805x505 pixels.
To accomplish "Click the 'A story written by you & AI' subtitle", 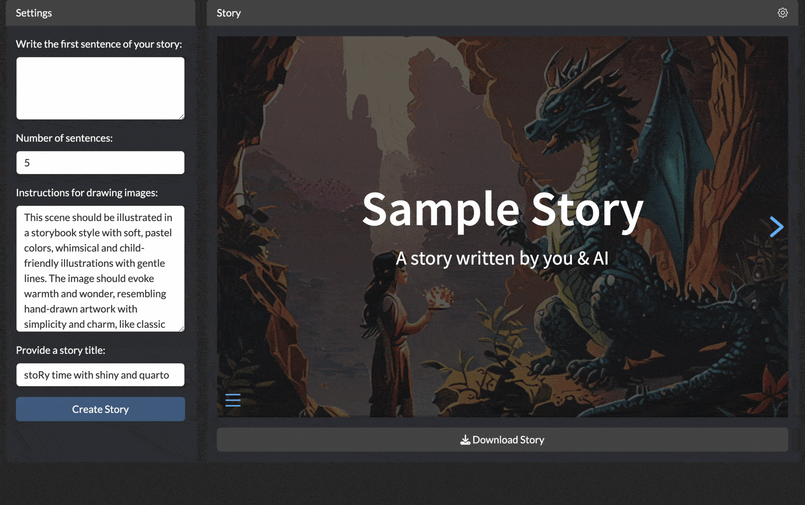I will tap(502, 258).
